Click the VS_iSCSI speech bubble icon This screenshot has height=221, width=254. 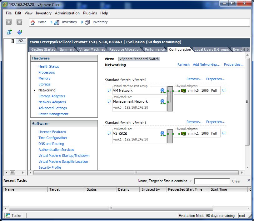coord(109,133)
